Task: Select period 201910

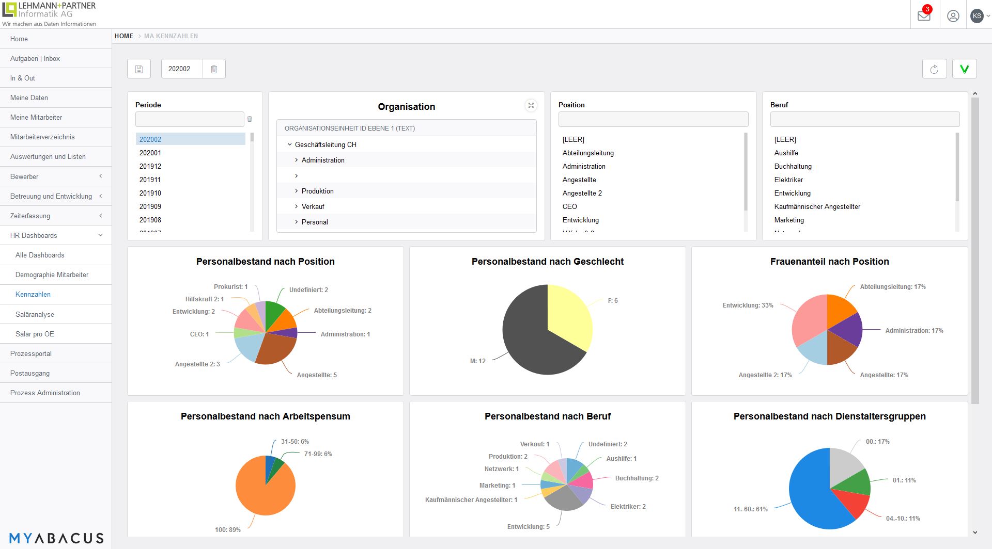Action: point(191,193)
